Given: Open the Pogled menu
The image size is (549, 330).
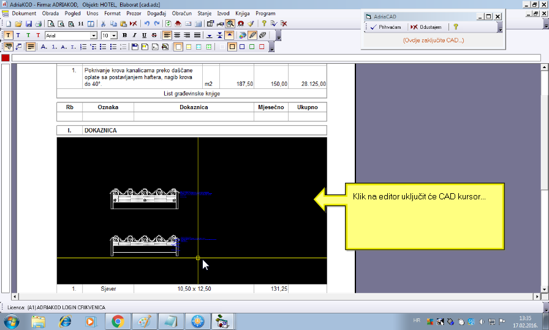Looking at the screenshot, I should coord(72,13).
